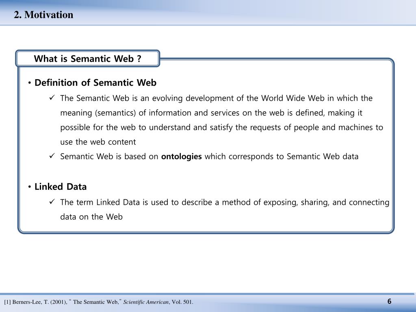Click the text "data on the Web"

coord(91,217)
